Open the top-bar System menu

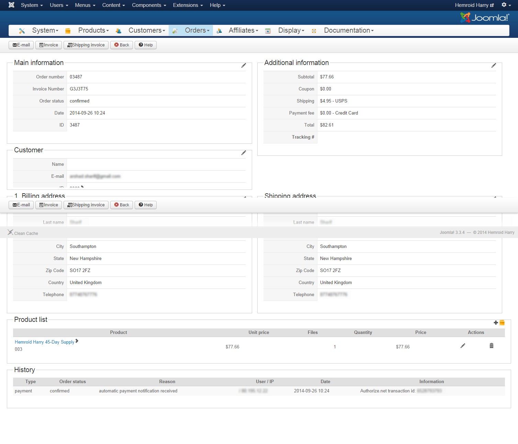32,5
